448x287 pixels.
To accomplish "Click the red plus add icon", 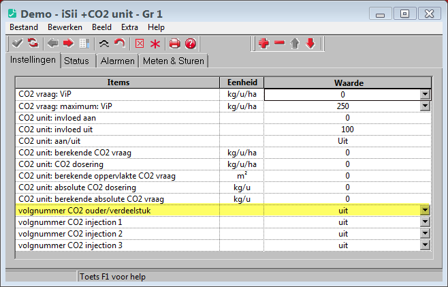I will coord(263,44).
